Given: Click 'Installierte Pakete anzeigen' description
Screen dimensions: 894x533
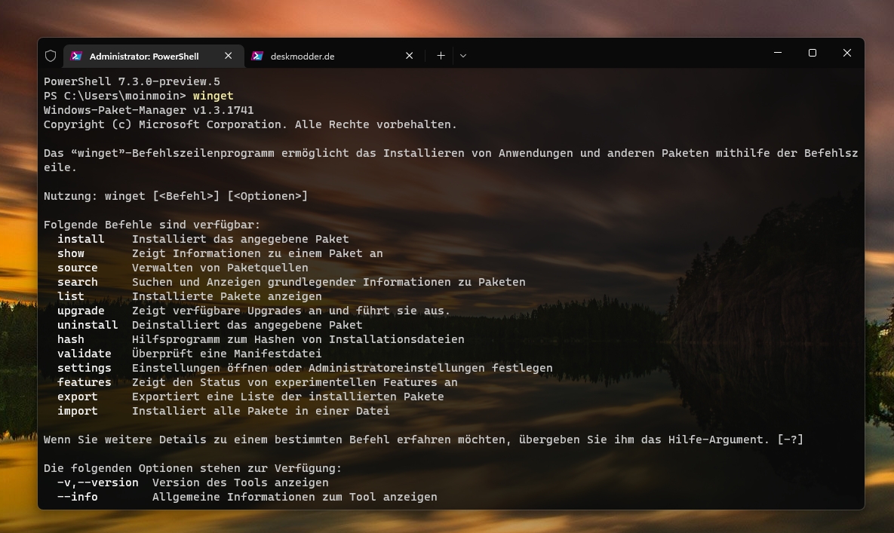Looking at the screenshot, I should [227, 296].
